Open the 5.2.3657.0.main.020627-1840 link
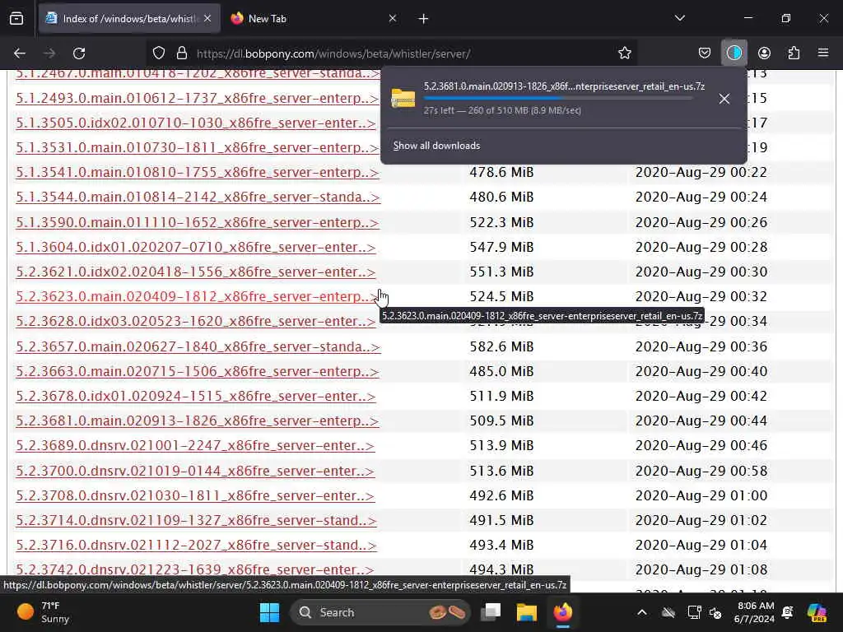843x632 pixels. (198, 346)
